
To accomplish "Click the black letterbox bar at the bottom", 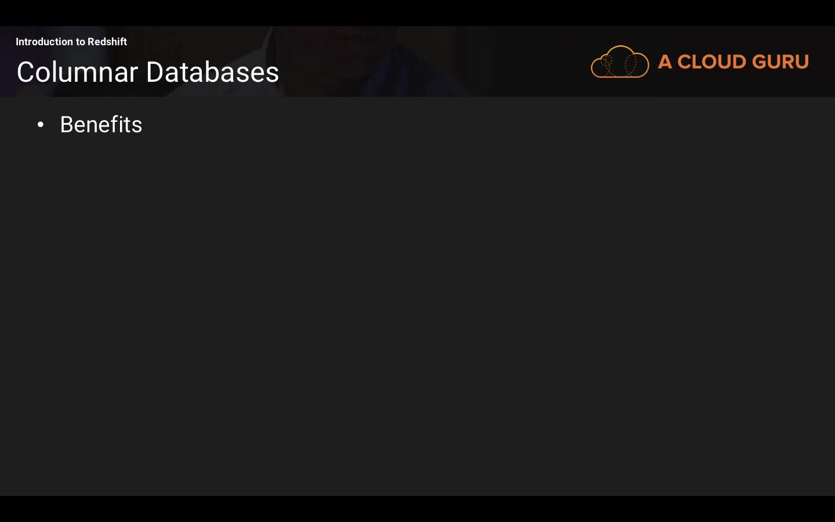I will (x=418, y=509).
